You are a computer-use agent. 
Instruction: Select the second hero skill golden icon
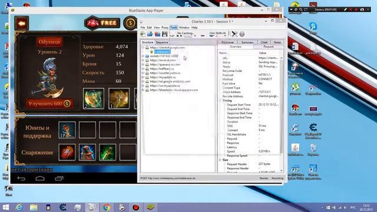click(x=119, y=98)
